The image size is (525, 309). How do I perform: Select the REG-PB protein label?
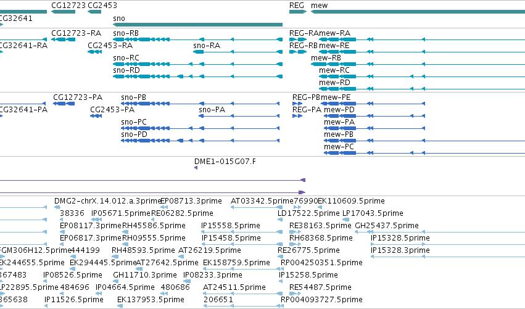tap(307, 97)
